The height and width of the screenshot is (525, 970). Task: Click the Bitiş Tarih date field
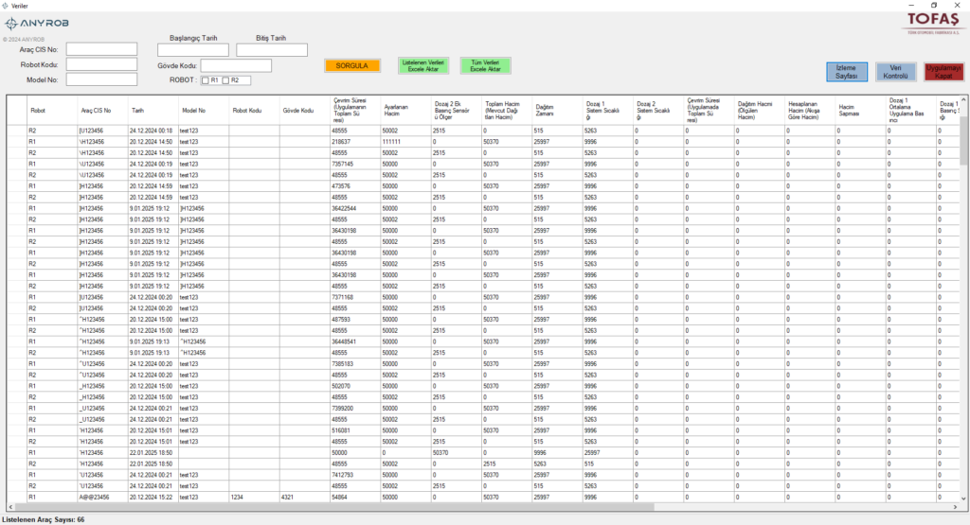pos(272,50)
